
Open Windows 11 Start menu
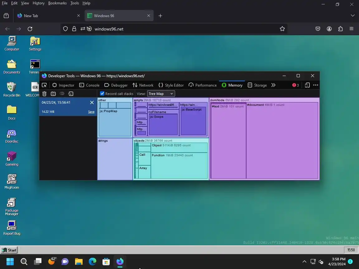pos(10,262)
